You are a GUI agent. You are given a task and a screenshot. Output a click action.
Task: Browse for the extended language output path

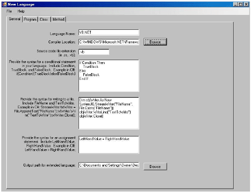(x=155, y=167)
